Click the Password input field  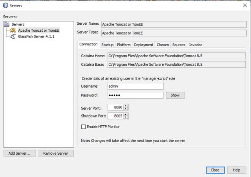pos(136,95)
